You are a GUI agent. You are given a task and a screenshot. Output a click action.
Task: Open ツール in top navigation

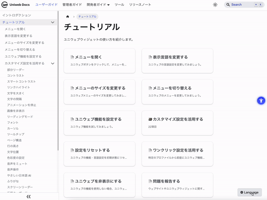pos(119,5)
